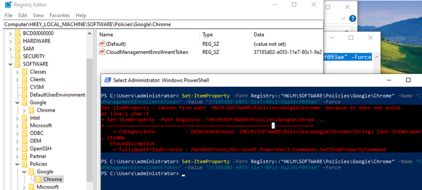Expand the Classes key
This screenshot has width=422, height=190.
18,72
